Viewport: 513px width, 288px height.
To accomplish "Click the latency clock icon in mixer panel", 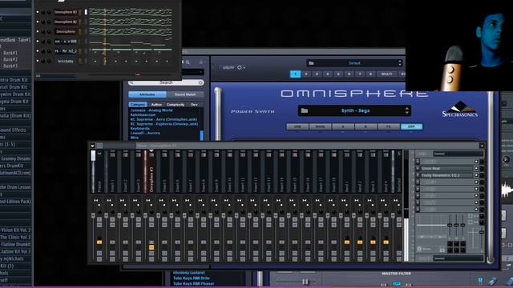I will [419, 249].
